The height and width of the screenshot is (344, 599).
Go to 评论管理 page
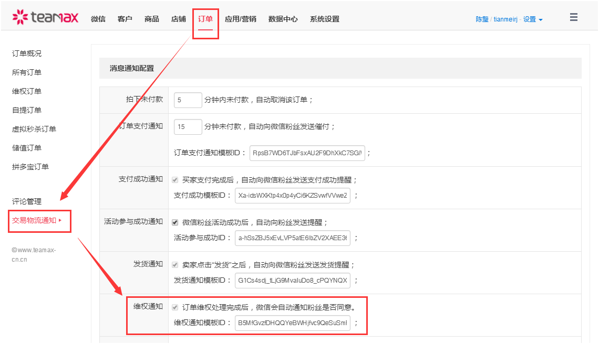(27, 201)
